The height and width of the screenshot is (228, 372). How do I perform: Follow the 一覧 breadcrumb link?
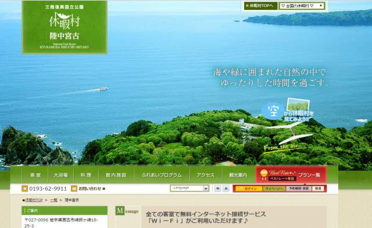(54, 200)
